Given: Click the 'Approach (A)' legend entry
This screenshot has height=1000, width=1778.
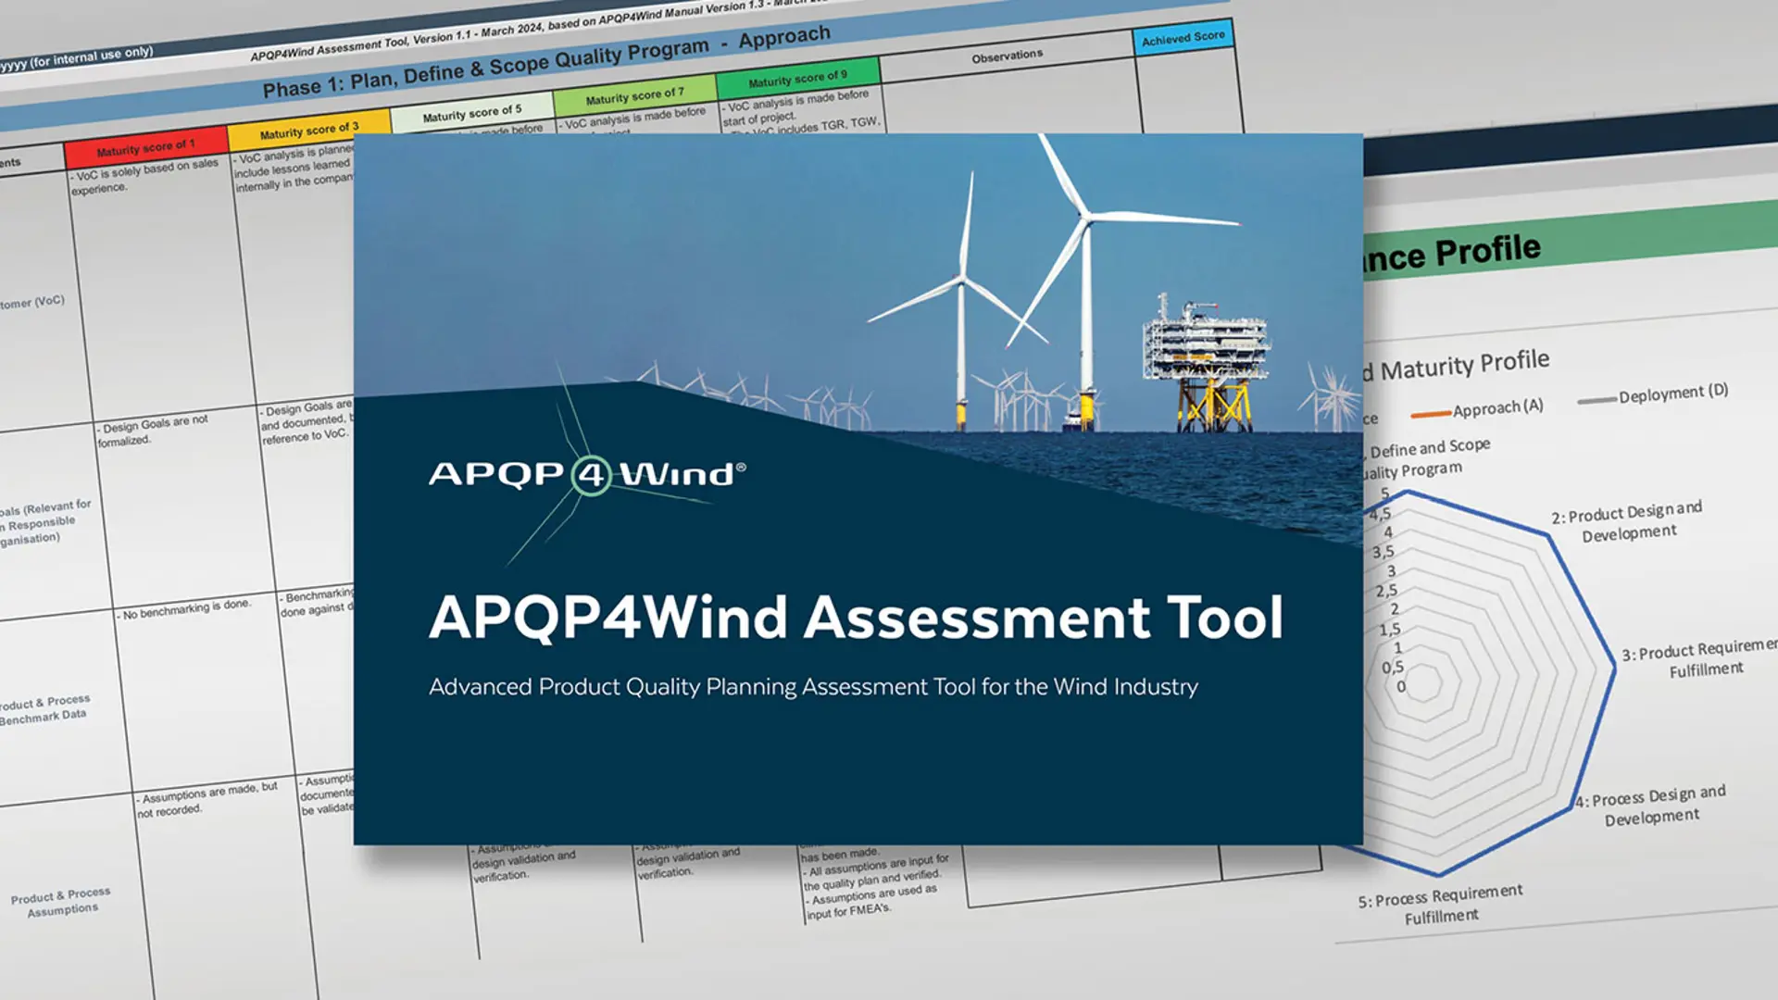Looking at the screenshot, I should 1477,409.
